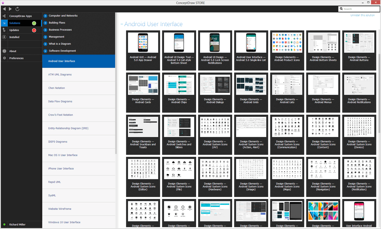Expand the Computer and Networks category
The height and width of the screenshot is (229, 381).
click(45, 16)
